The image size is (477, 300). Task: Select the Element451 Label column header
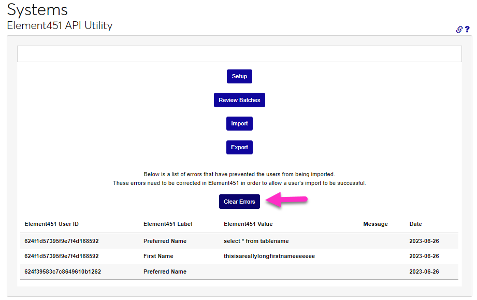168,224
